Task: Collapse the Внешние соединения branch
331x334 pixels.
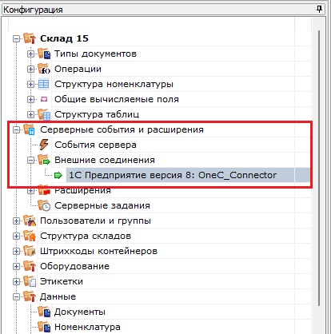Action: (30, 160)
